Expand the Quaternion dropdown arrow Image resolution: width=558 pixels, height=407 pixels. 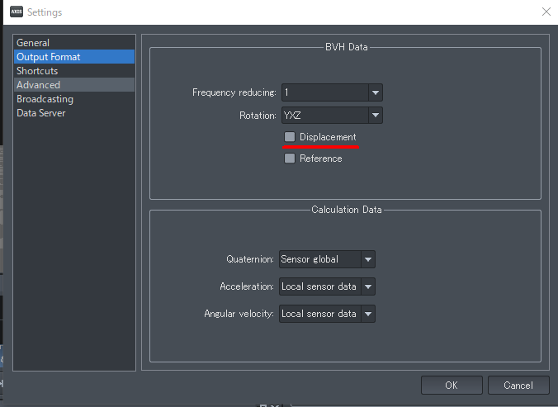pyautogui.click(x=368, y=259)
